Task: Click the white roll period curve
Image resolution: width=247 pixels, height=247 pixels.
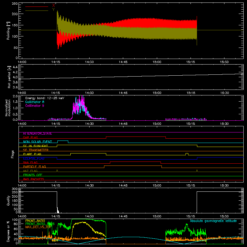Action: [131, 77]
